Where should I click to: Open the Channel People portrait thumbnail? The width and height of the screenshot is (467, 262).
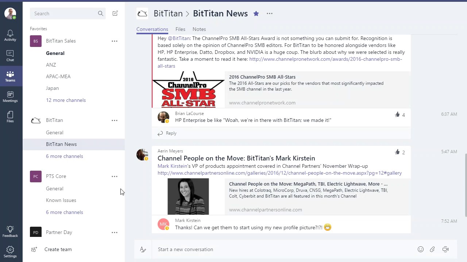tap(188, 196)
